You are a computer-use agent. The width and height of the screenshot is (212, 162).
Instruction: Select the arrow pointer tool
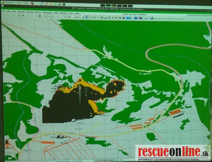87,17
